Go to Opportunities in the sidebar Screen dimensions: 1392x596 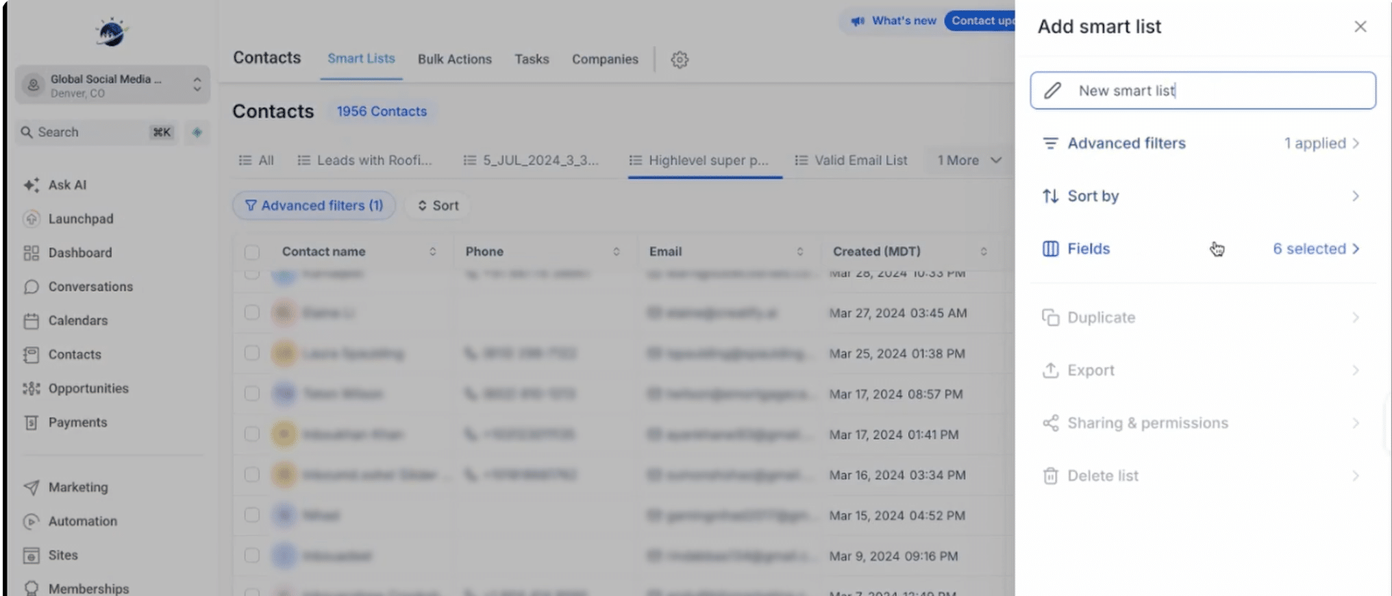[x=88, y=388]
